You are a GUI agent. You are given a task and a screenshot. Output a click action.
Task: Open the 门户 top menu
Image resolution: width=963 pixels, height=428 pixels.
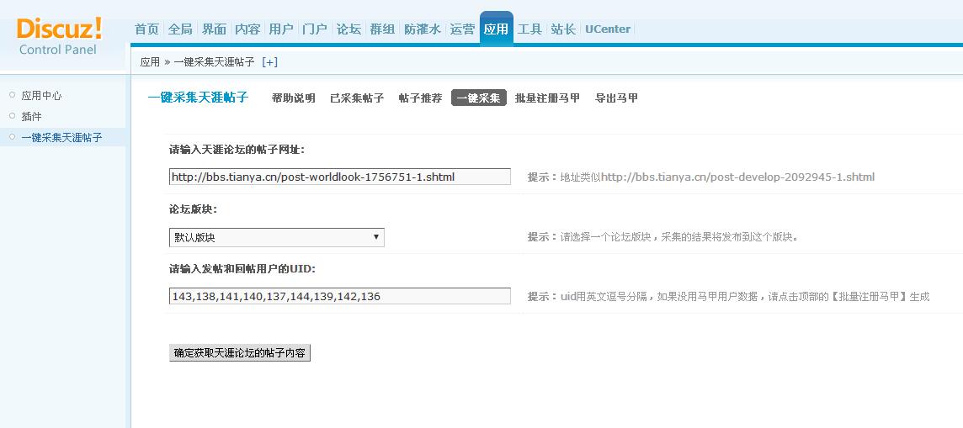(x=315, y=29)
